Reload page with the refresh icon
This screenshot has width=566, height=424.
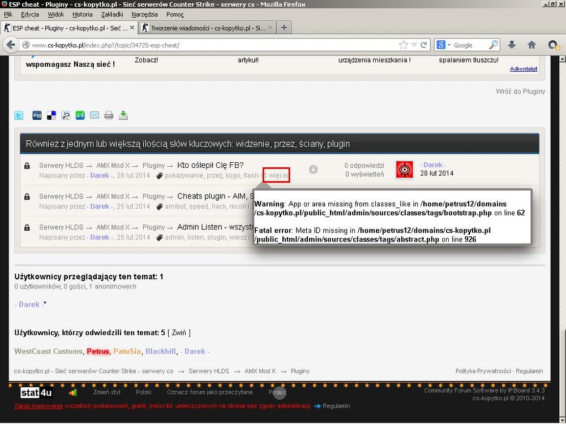point(424,45)
